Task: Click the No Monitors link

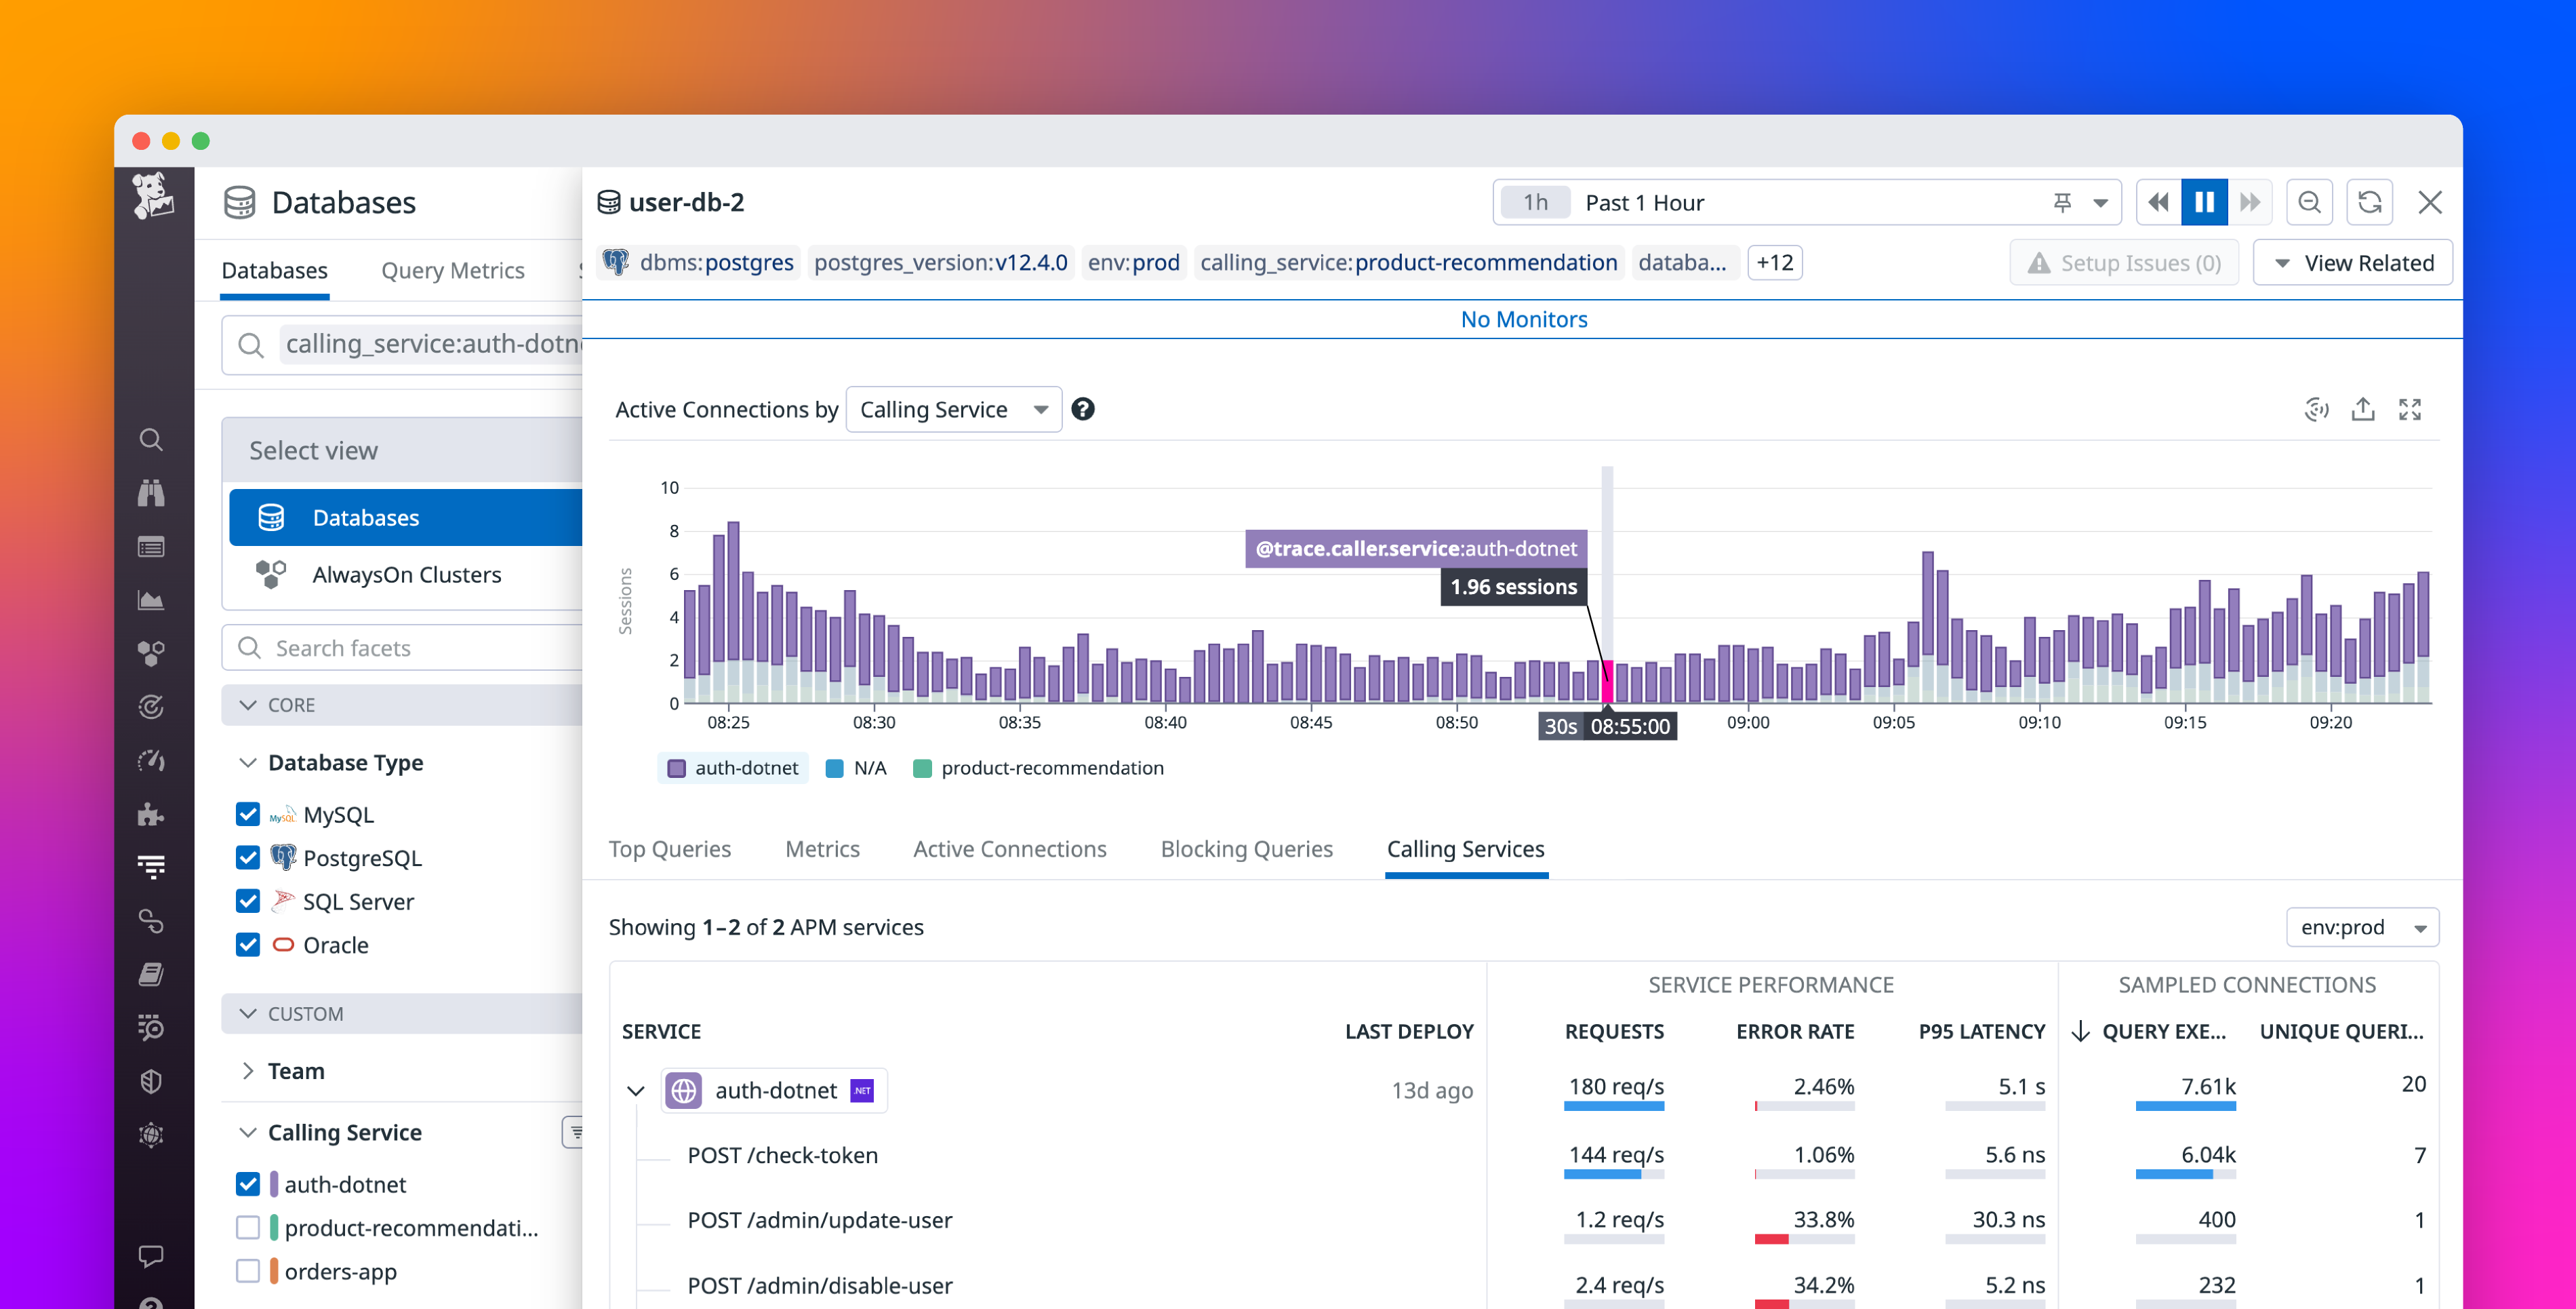Action: click(x=1524, y=318)
